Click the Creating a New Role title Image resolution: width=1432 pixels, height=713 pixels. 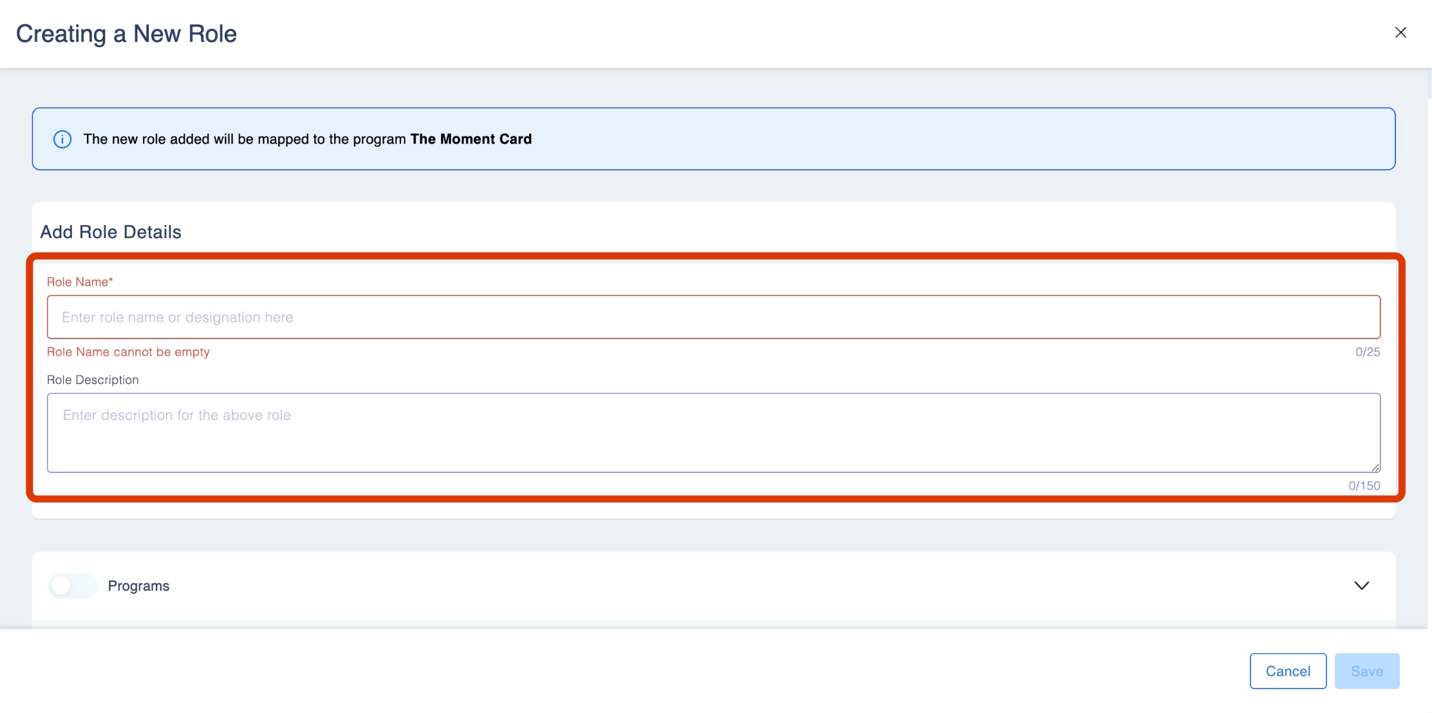coord(126,33)
